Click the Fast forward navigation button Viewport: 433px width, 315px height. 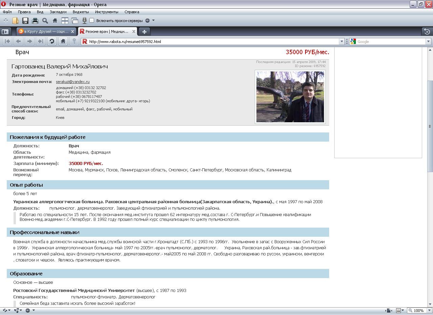(41, 41)
